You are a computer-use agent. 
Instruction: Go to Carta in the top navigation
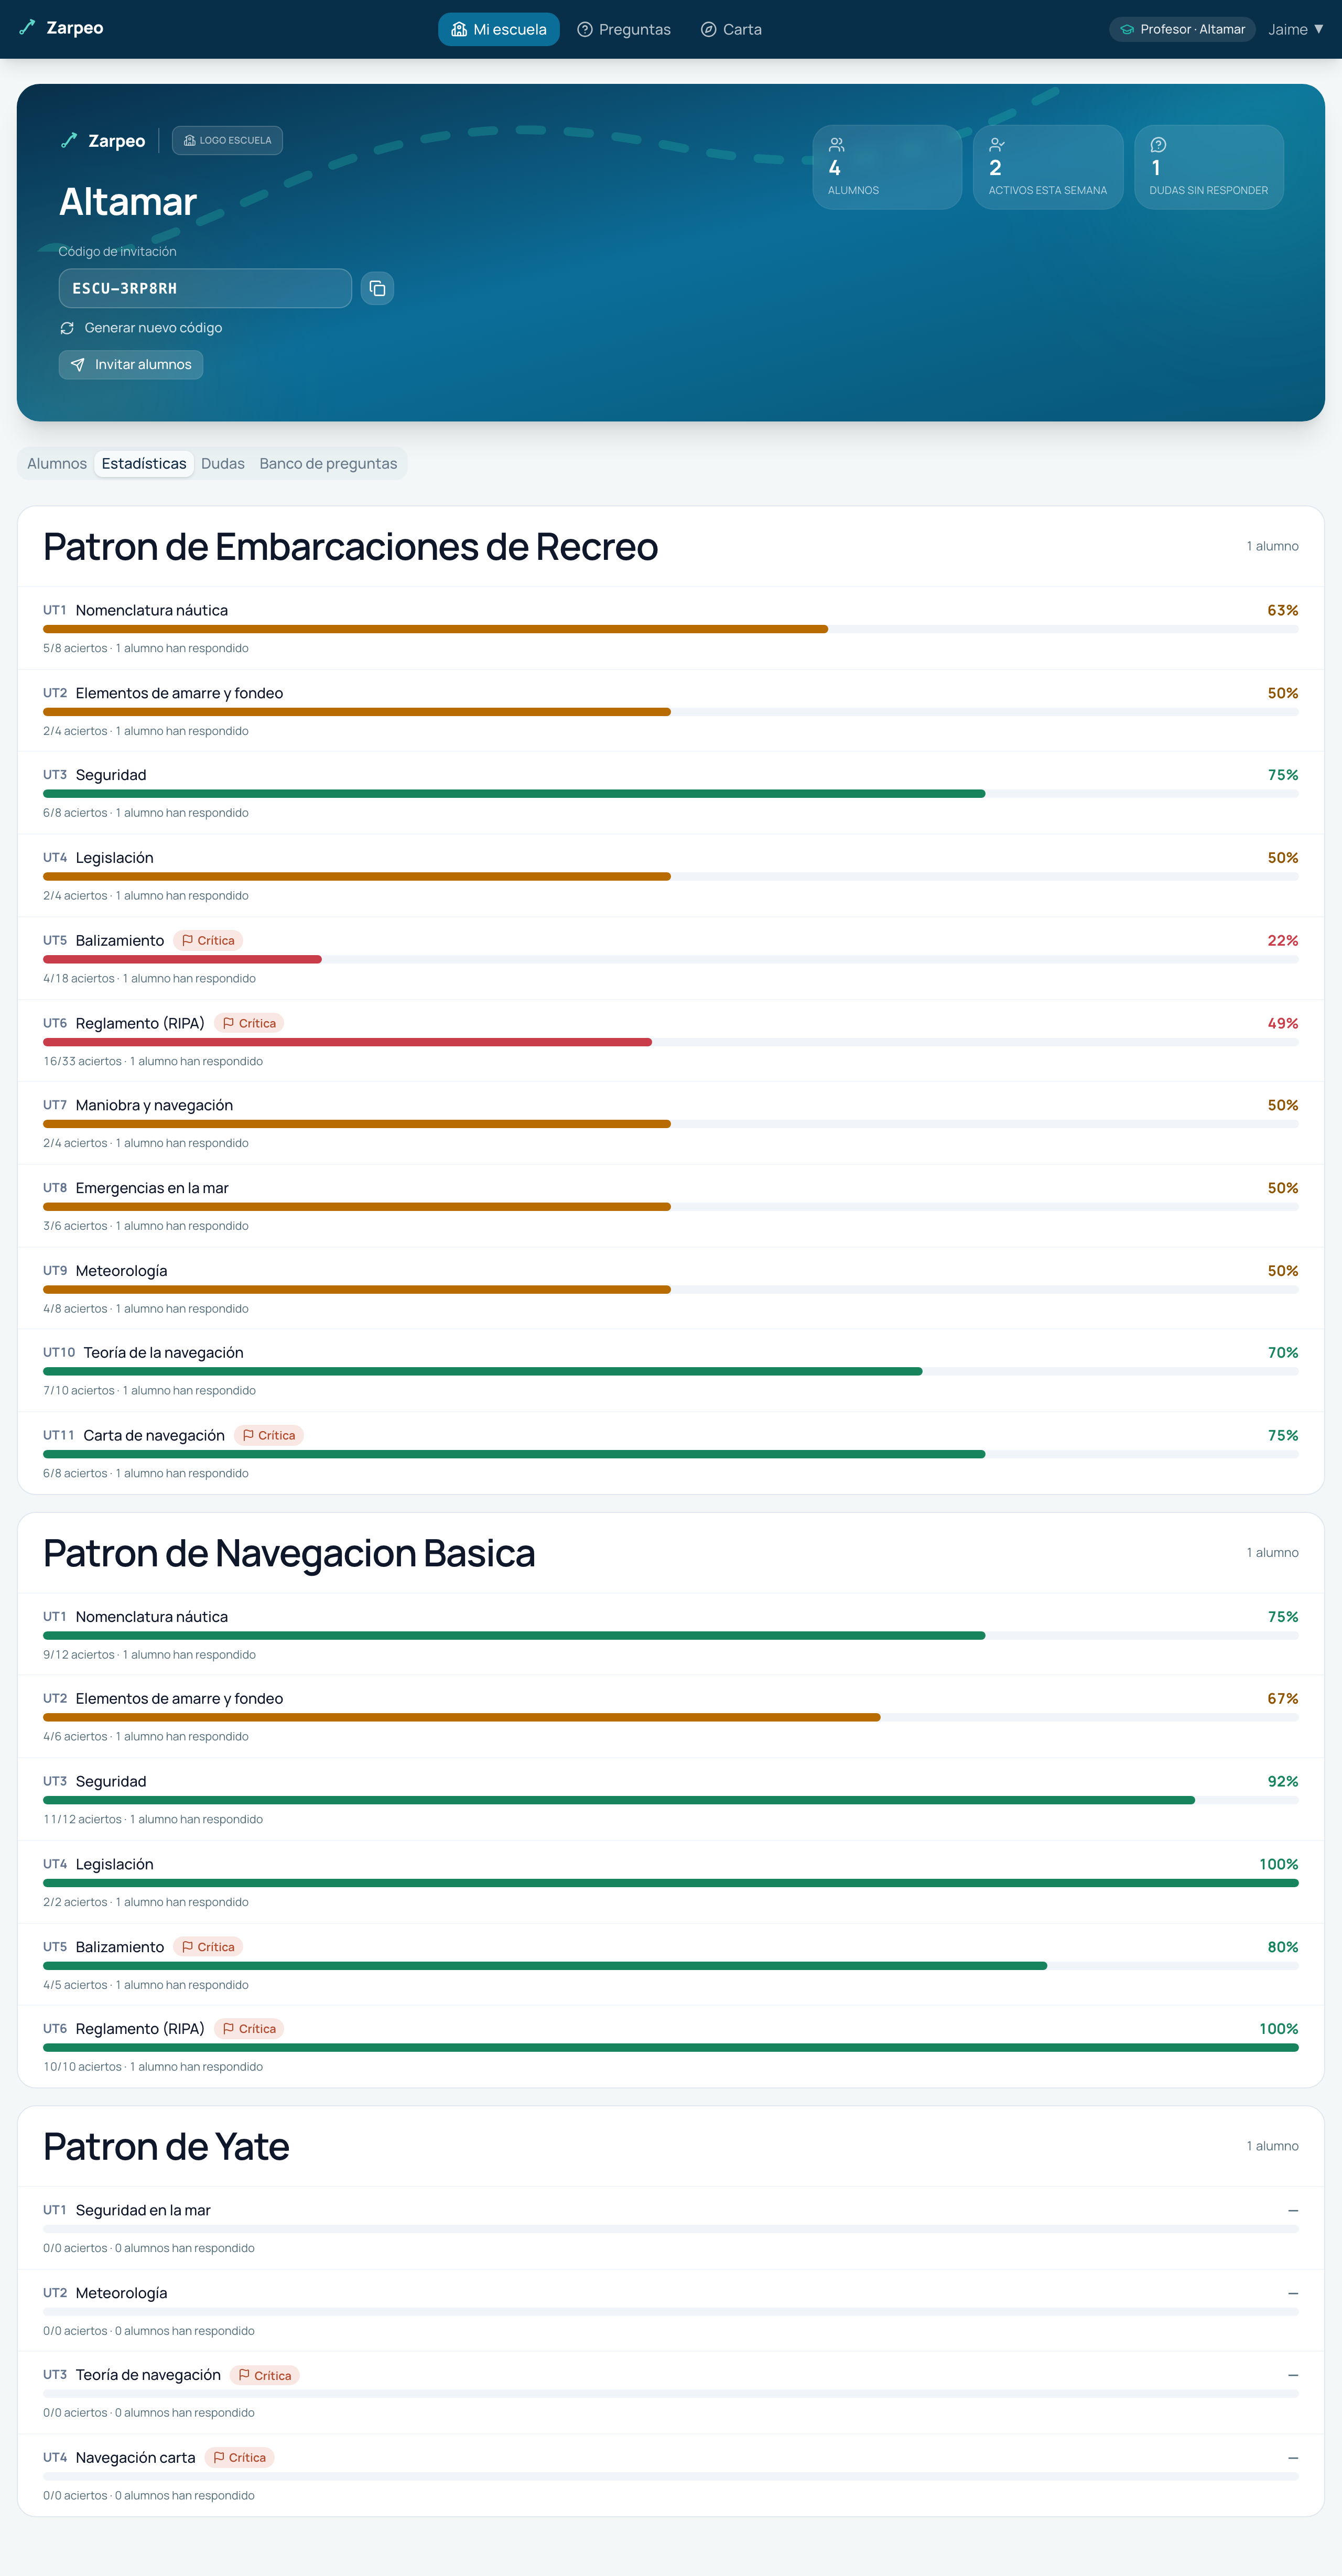731,29
